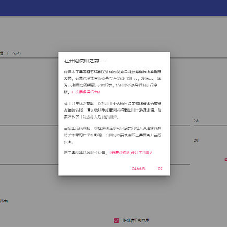
Task: Click the value 20 on the right side
Action: click(x=196, y=141)
